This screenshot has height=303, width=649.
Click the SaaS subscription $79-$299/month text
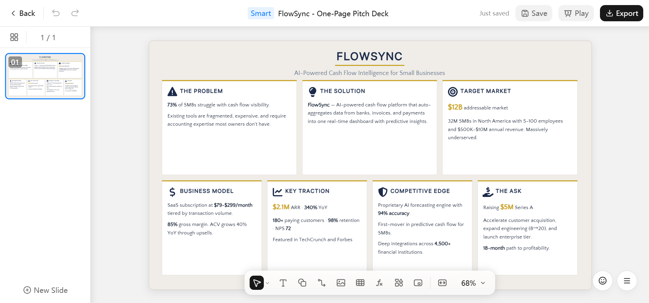(210, 209)
